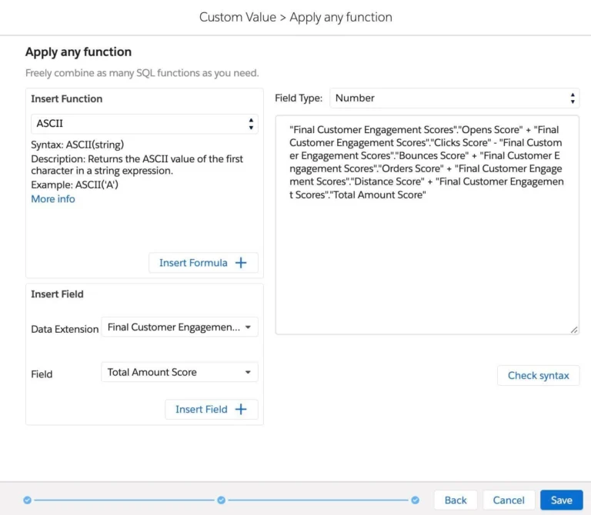Expand the Total Amount Score field dropdown
The width and height of the screenshot is (591, 515).
(x=179, y=372)
